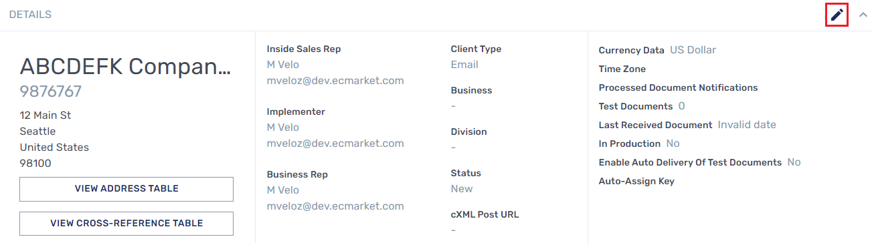Click the Last Received Document Invalid date value

747,125
